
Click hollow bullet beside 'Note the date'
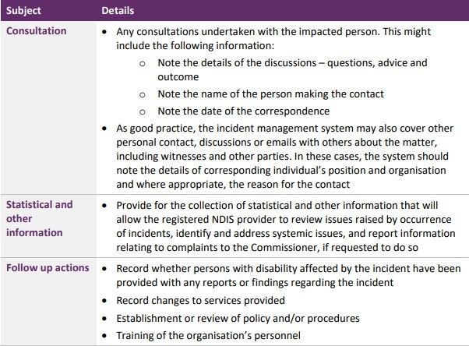pos(143,112)
